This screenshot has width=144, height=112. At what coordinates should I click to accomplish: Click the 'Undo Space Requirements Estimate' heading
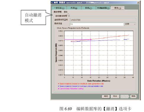coord(73,28)
